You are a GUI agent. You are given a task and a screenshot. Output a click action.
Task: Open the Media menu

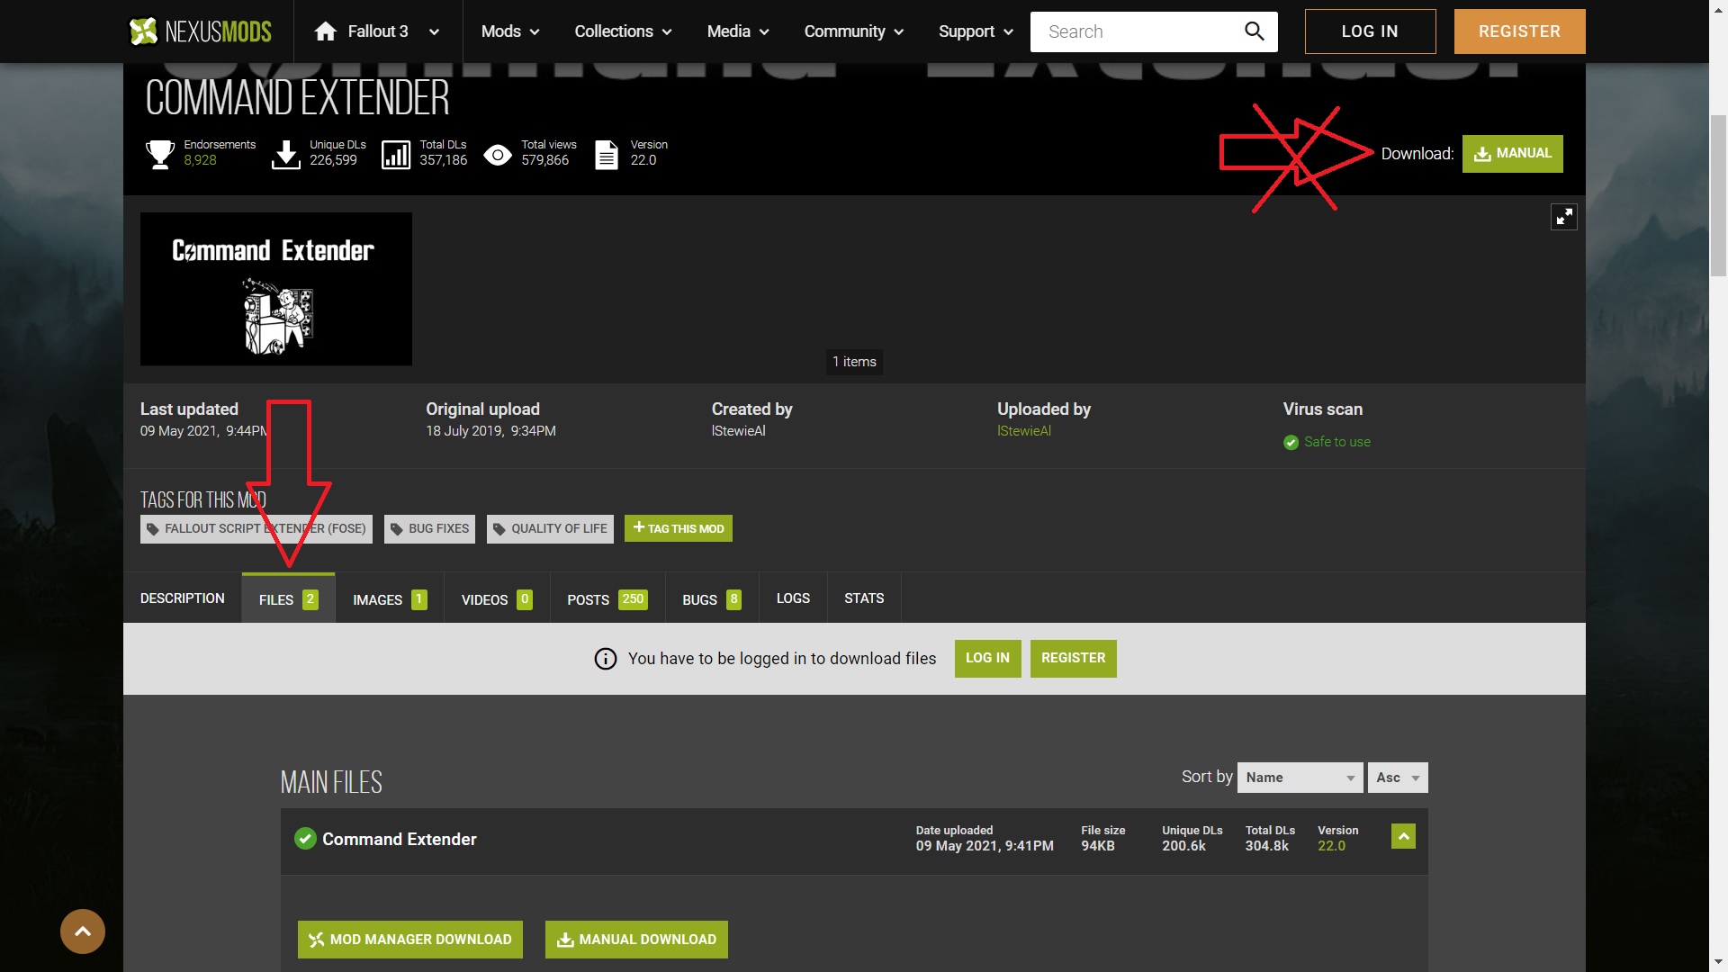click(x=738, y=31)
